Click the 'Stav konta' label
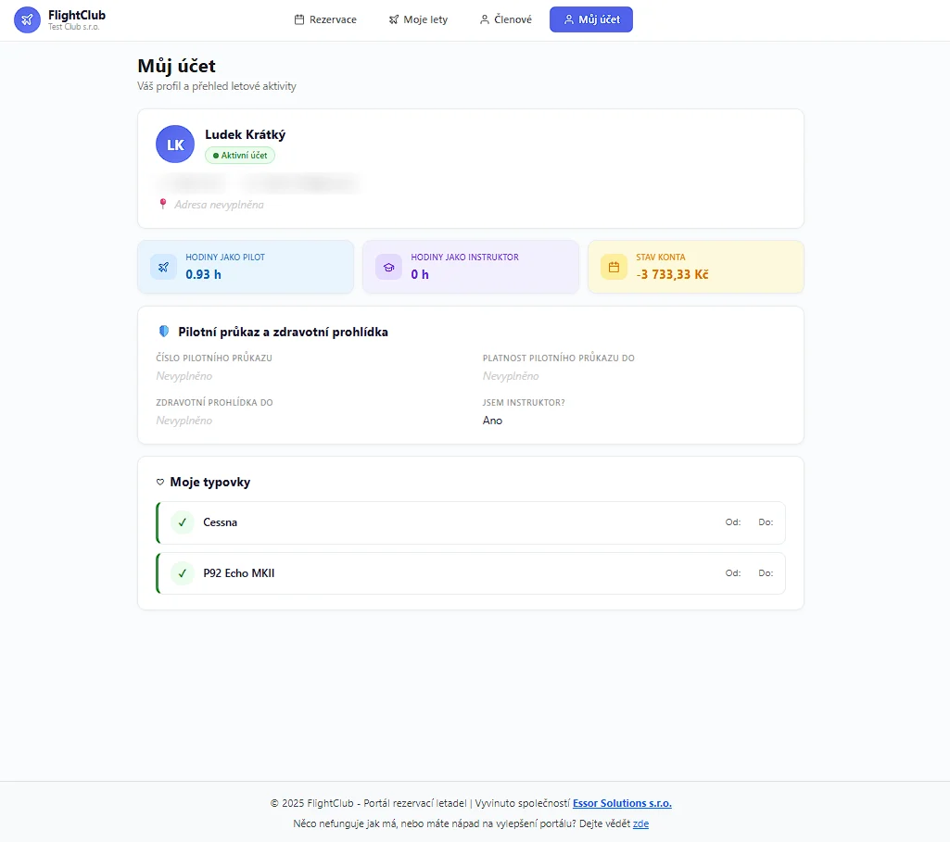The width and height of the screenshot is (950, 842). tap(661, 258)
